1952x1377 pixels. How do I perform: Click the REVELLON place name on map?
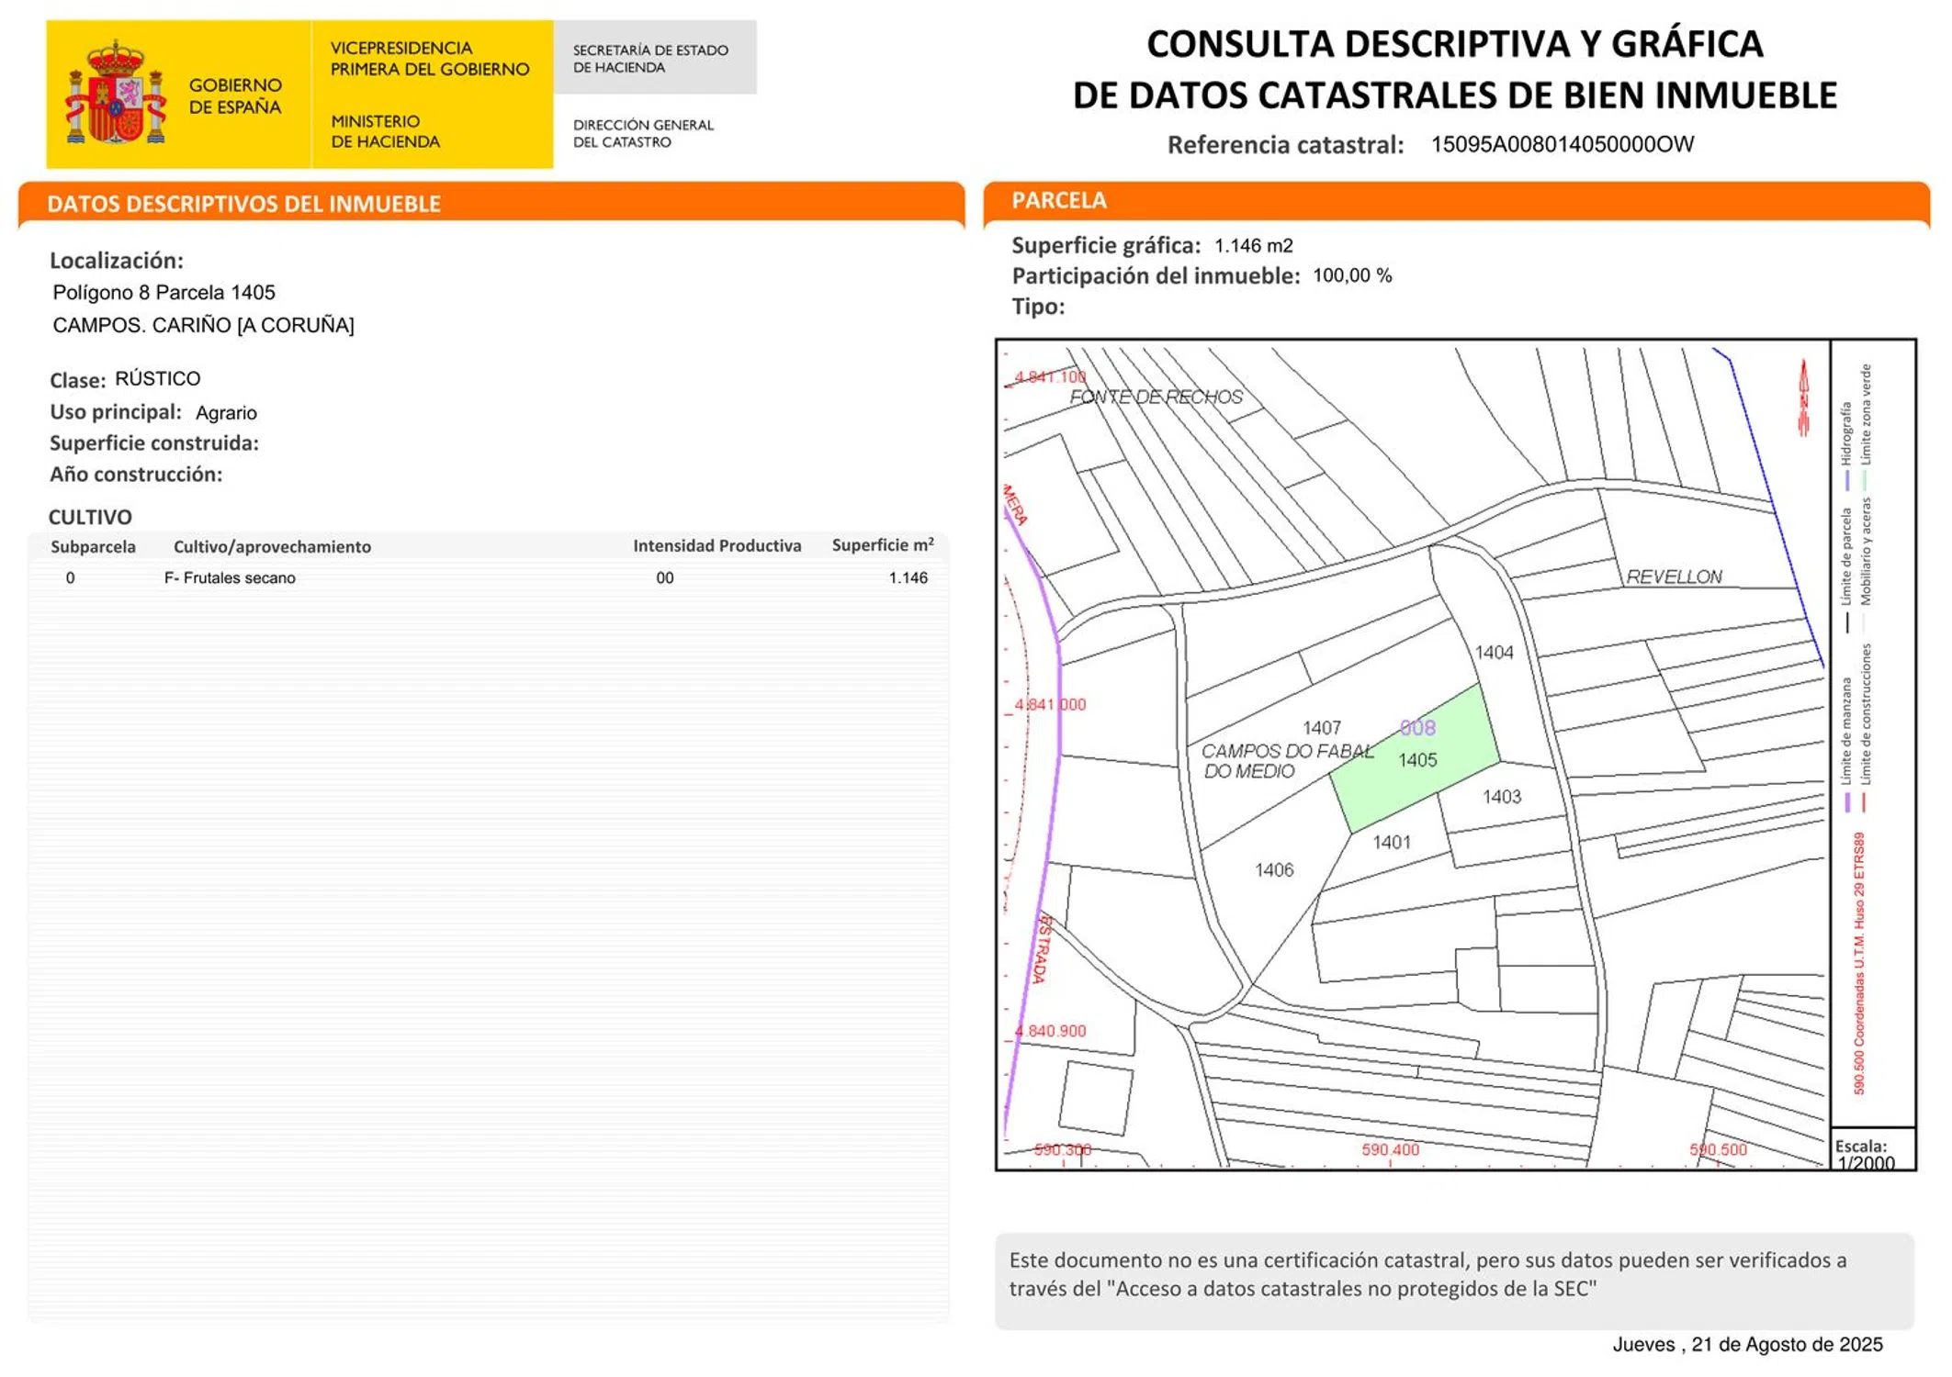point(1674,577)
